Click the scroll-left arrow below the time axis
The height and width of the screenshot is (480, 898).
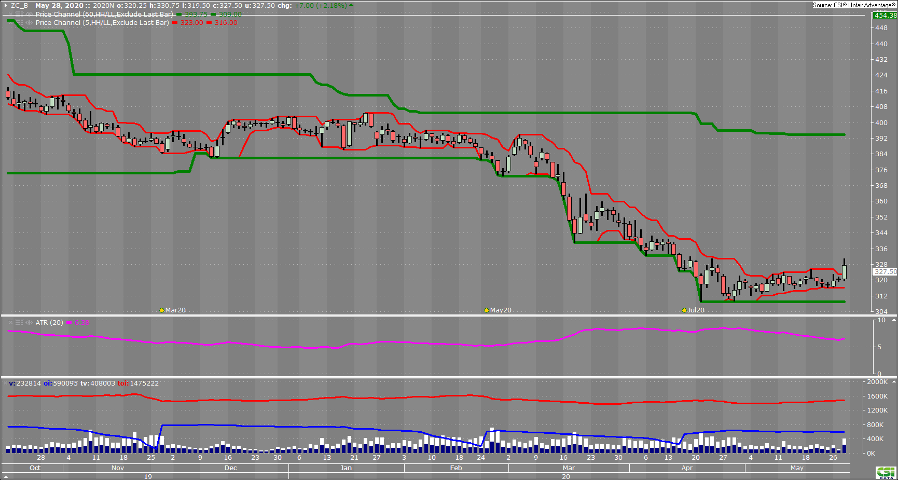pyautogui.click(x=6, y=476)
